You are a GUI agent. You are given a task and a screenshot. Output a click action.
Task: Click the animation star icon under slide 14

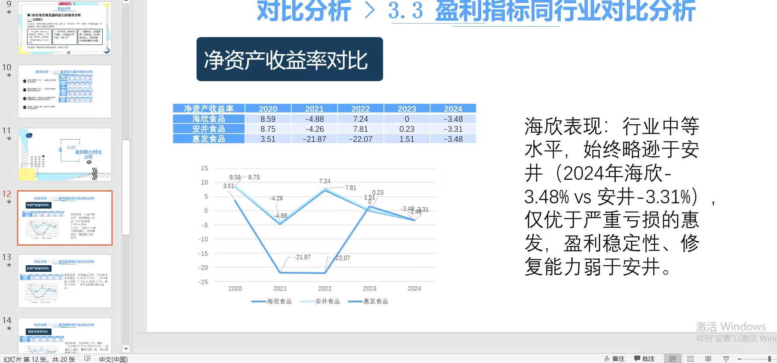[9, 328]
